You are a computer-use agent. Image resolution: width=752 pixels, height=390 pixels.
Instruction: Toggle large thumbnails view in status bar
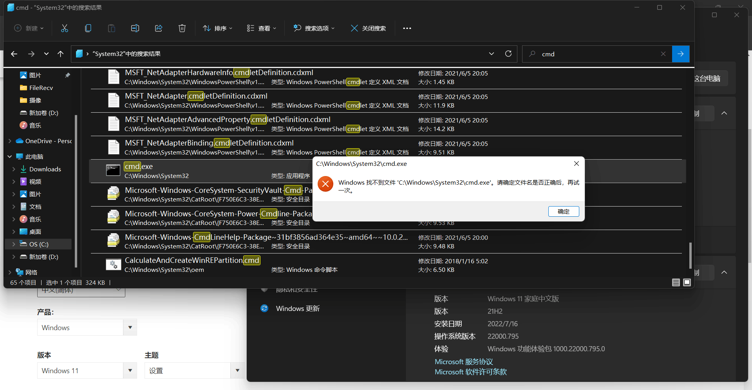[687, 282]
